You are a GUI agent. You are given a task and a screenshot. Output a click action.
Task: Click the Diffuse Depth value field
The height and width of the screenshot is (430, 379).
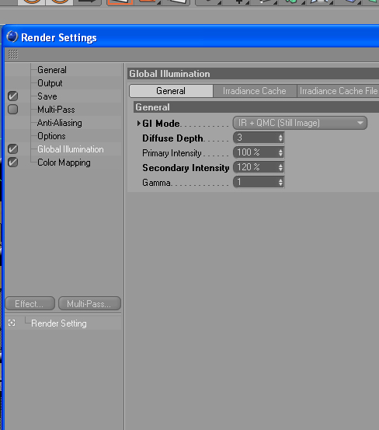pos(255,138)
